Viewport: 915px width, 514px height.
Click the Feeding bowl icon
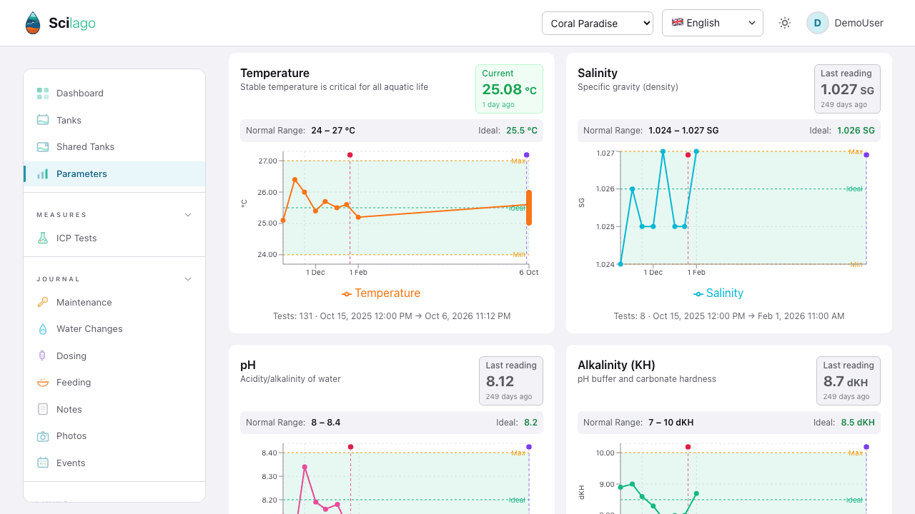[43, 383]
